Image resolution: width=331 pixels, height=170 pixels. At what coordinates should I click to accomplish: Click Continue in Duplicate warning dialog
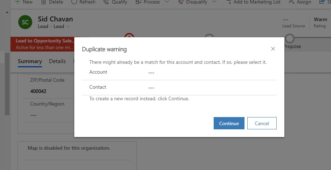[229, 123]
